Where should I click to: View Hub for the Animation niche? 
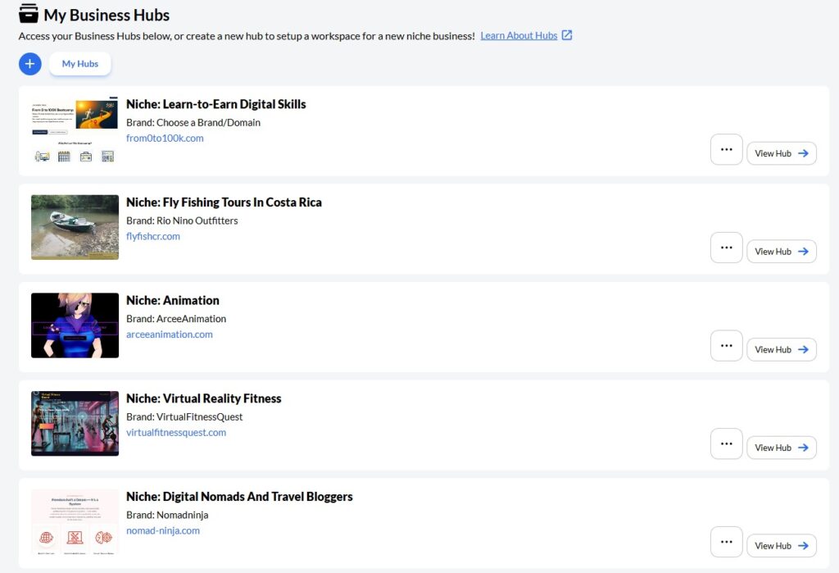point(781,349)
